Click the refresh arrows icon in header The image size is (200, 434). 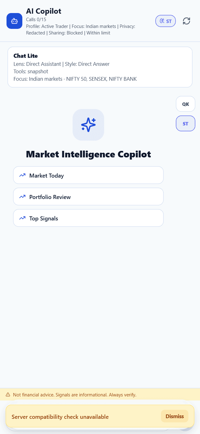coord(186,21)
